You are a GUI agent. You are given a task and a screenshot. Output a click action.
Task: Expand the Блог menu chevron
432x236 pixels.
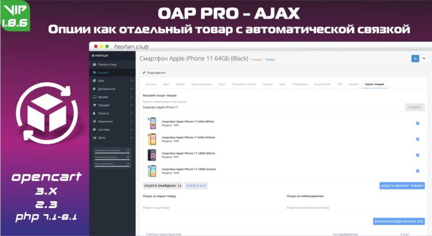tap(131, 81)
